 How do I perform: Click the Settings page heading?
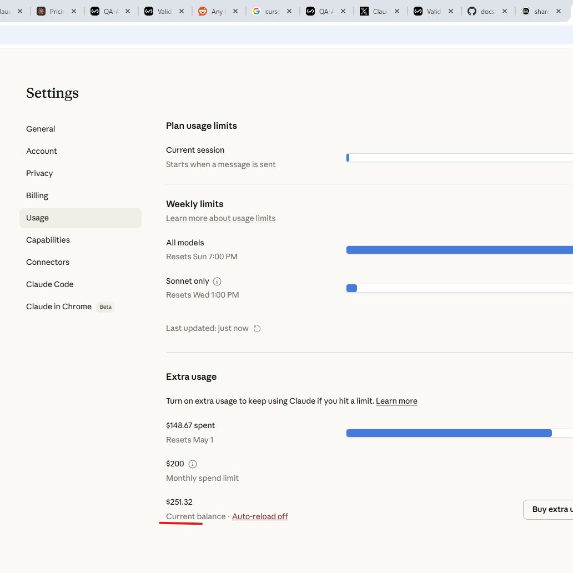tap(52, 93)
